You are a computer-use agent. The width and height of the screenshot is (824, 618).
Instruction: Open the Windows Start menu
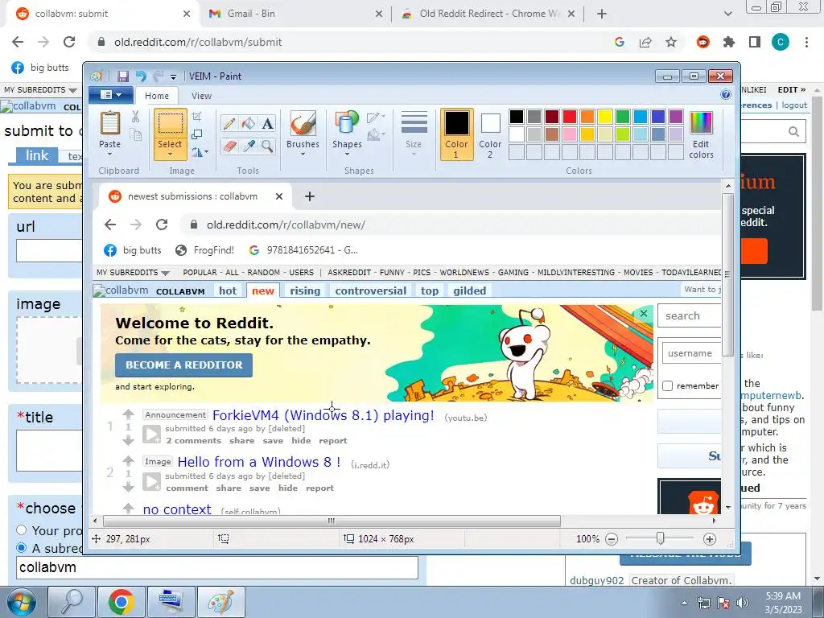(x=22, y=602)
